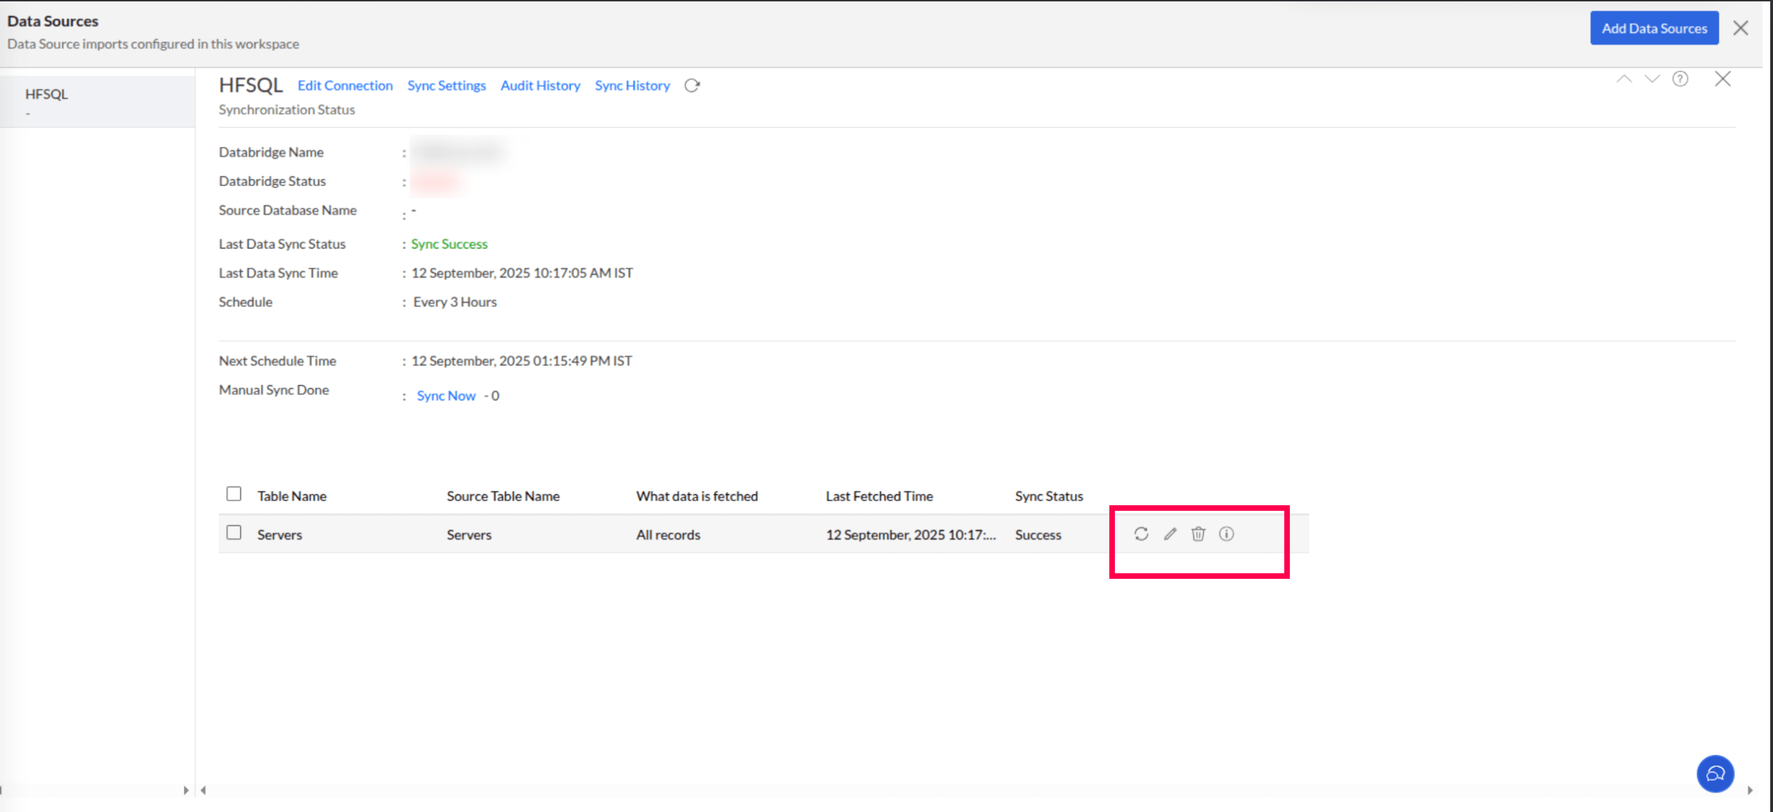Screen dimensions: 1773x812
Task: Click the Next Schedule Time value 01:15:49 PM
Action: point(522,361)
